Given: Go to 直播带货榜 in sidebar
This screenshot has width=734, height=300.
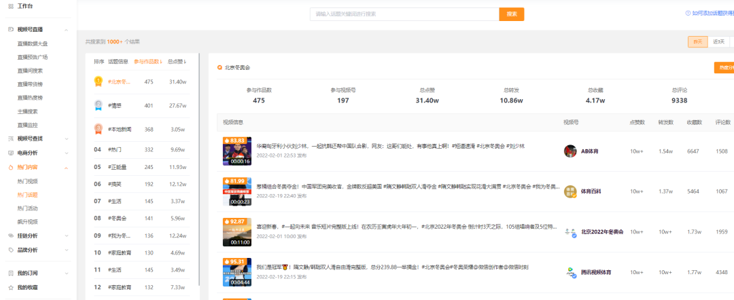Looking at the screenshot, I should [x=30, y=84].
